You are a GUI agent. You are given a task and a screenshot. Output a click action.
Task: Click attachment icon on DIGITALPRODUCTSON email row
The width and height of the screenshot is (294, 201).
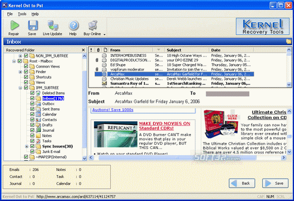pyautogui.click(x=97, y=60)
